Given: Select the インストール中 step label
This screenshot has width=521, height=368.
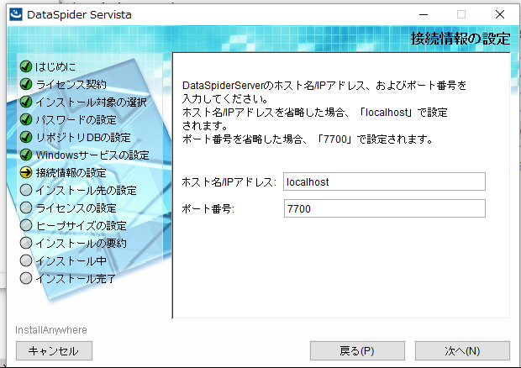Looking at the screenshot, I should tap(71, 260).
